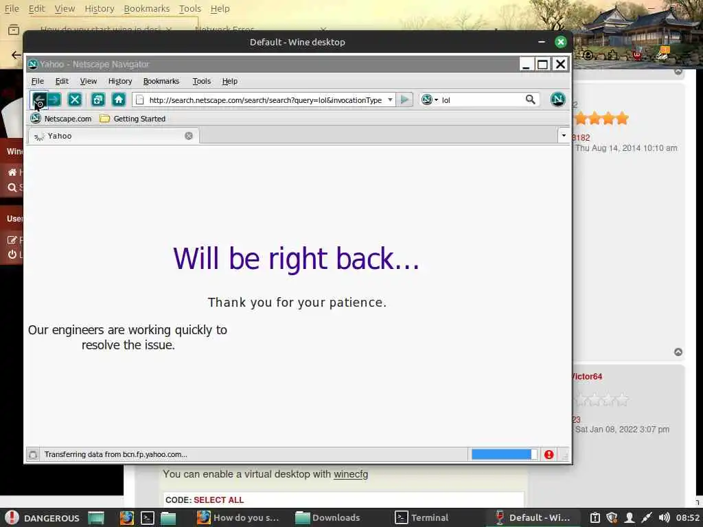Open Netscape History menu

tap(120, 81)
